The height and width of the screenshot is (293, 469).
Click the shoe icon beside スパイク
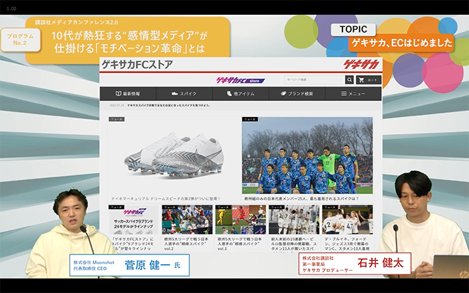(175, 94)
